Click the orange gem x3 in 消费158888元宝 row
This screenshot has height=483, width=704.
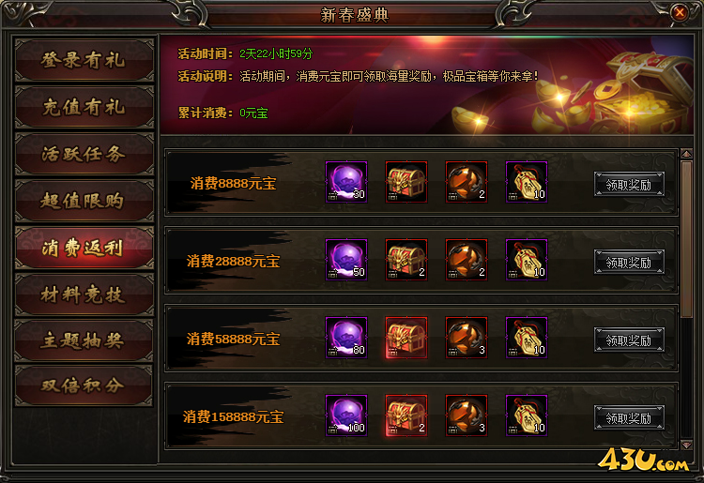467,415
